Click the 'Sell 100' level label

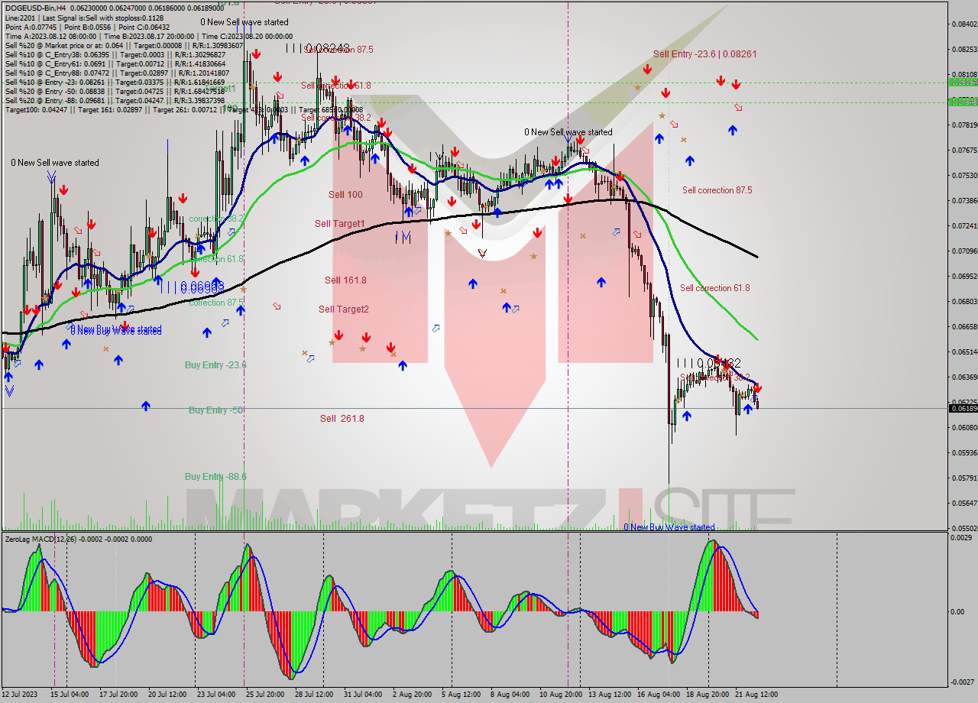point(345,194)
